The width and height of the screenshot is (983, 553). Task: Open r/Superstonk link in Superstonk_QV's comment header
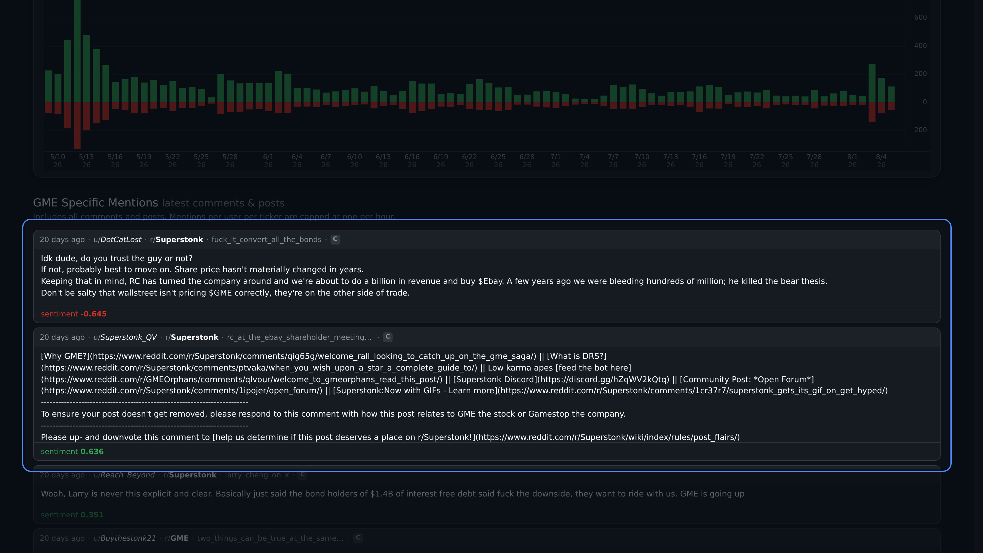(x=192, y=337)
